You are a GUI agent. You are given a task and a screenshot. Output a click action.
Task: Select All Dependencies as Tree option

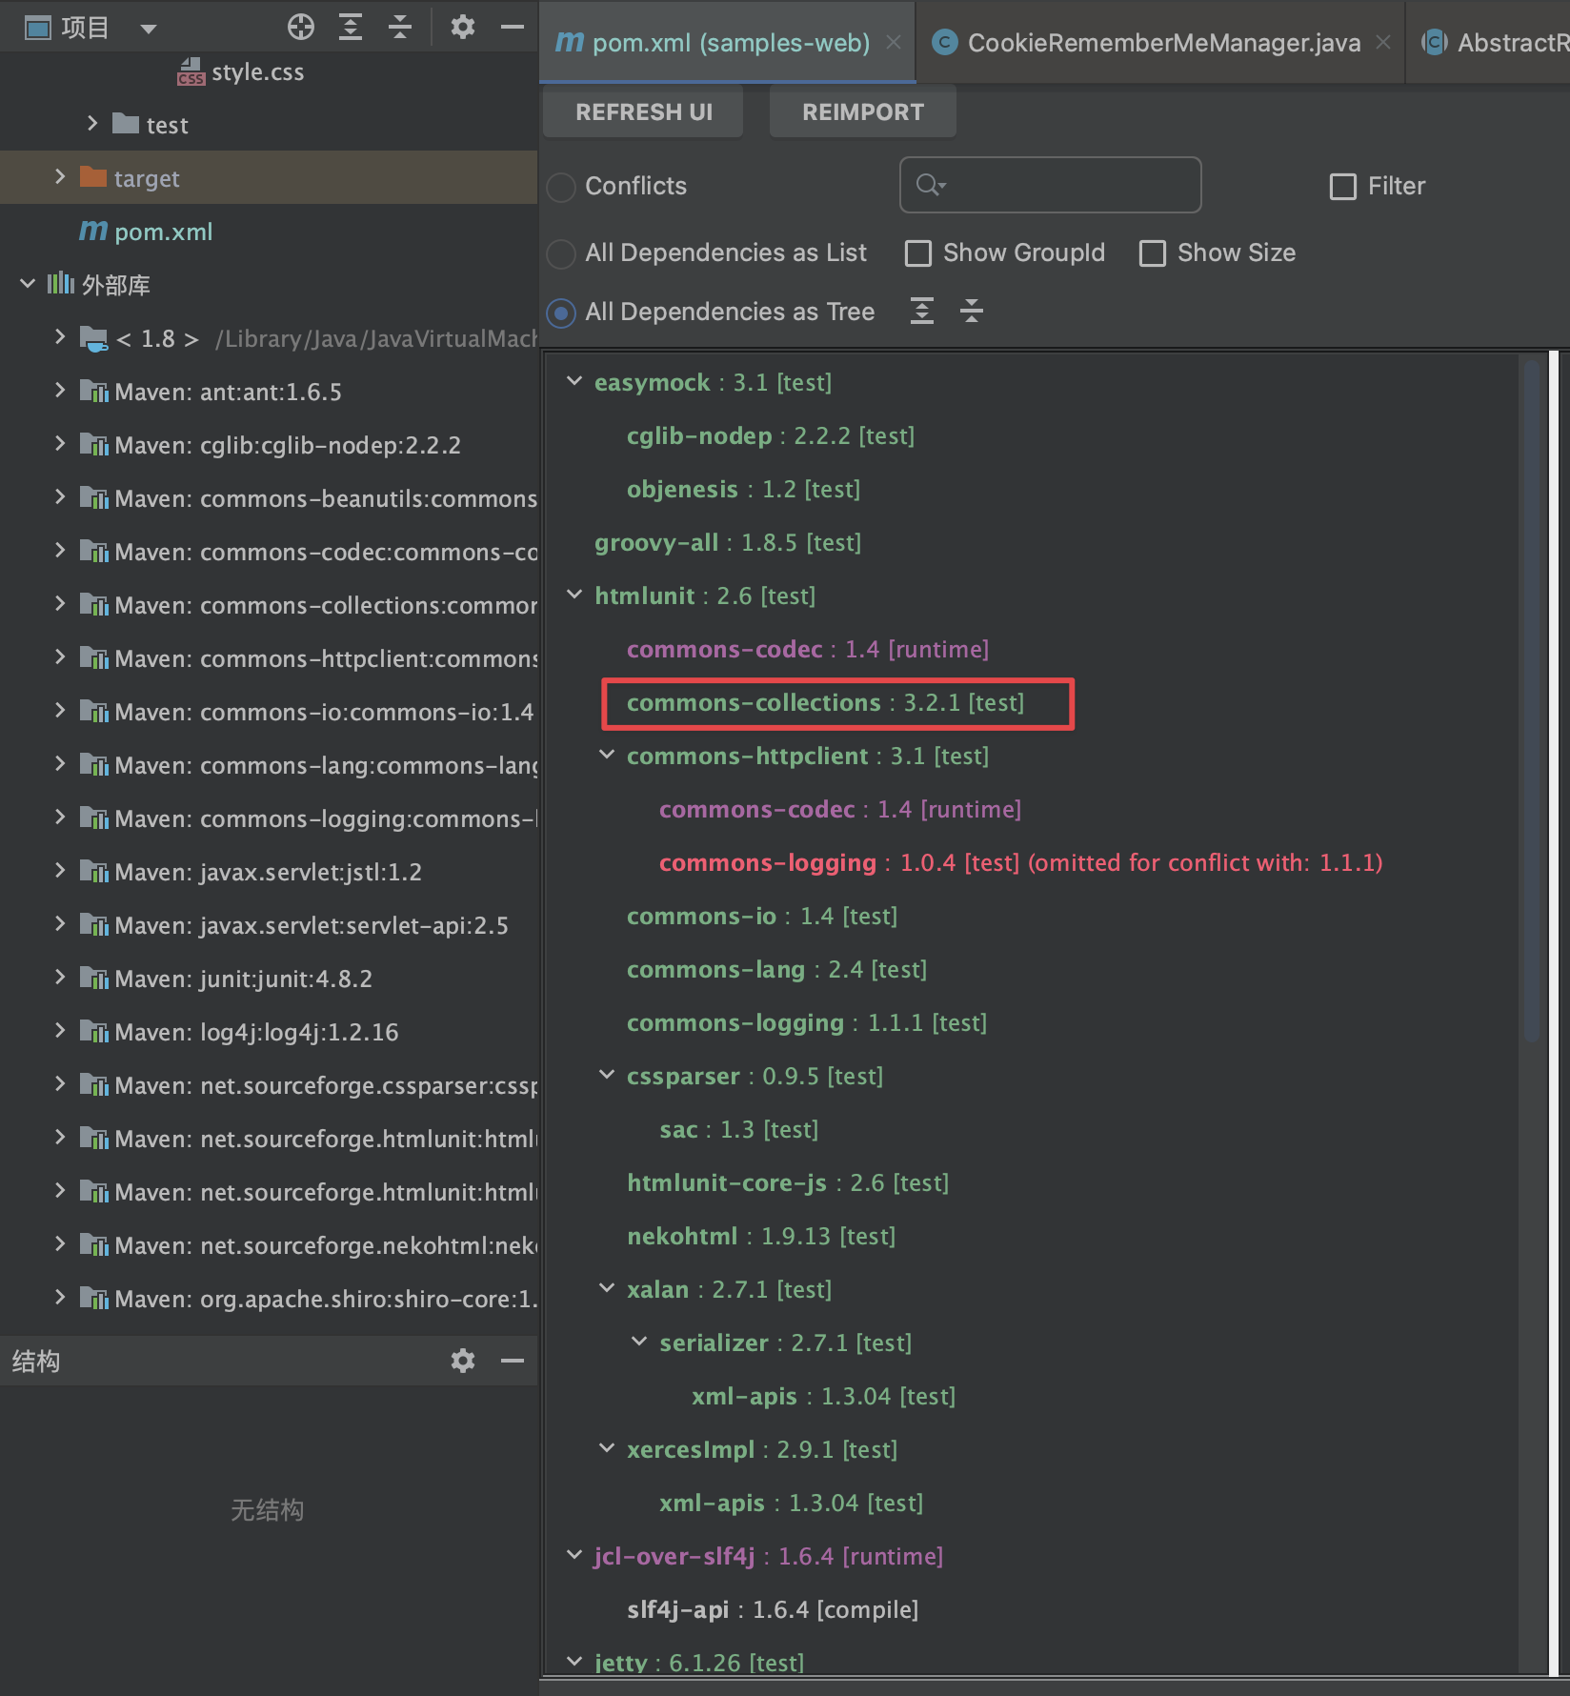click(562, 313)
